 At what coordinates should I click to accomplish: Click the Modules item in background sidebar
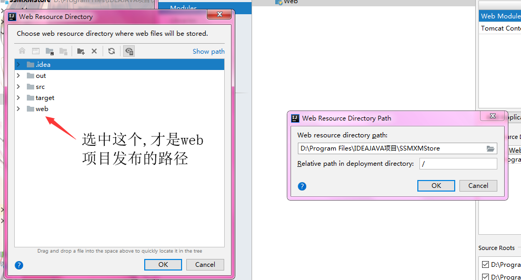click(x=183, y=8)
